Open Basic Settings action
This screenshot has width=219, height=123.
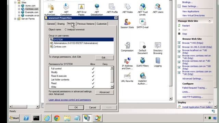(190, 6)
